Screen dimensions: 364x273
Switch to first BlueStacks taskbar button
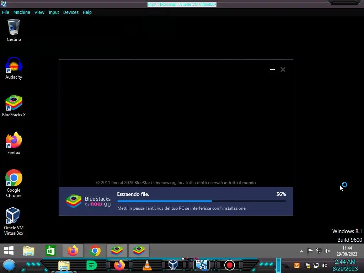pyautogui.click(x=117, y=251)
